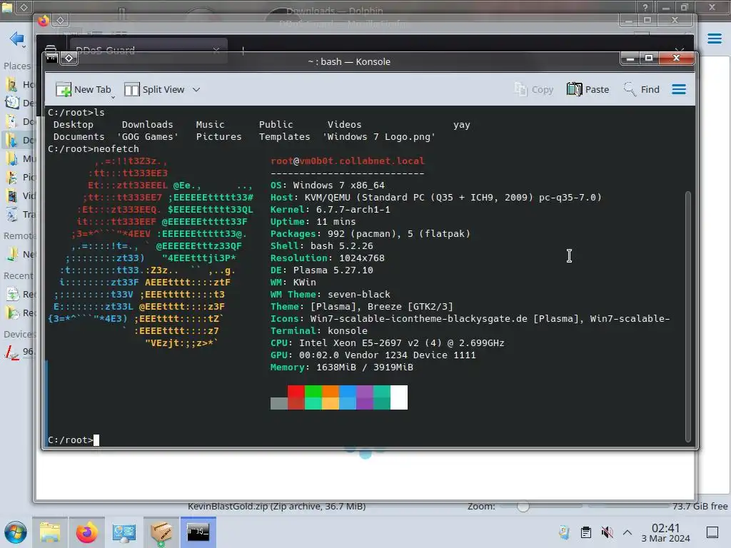Click the Copy button in Konsole toolbar

click(x=534, y=89)
